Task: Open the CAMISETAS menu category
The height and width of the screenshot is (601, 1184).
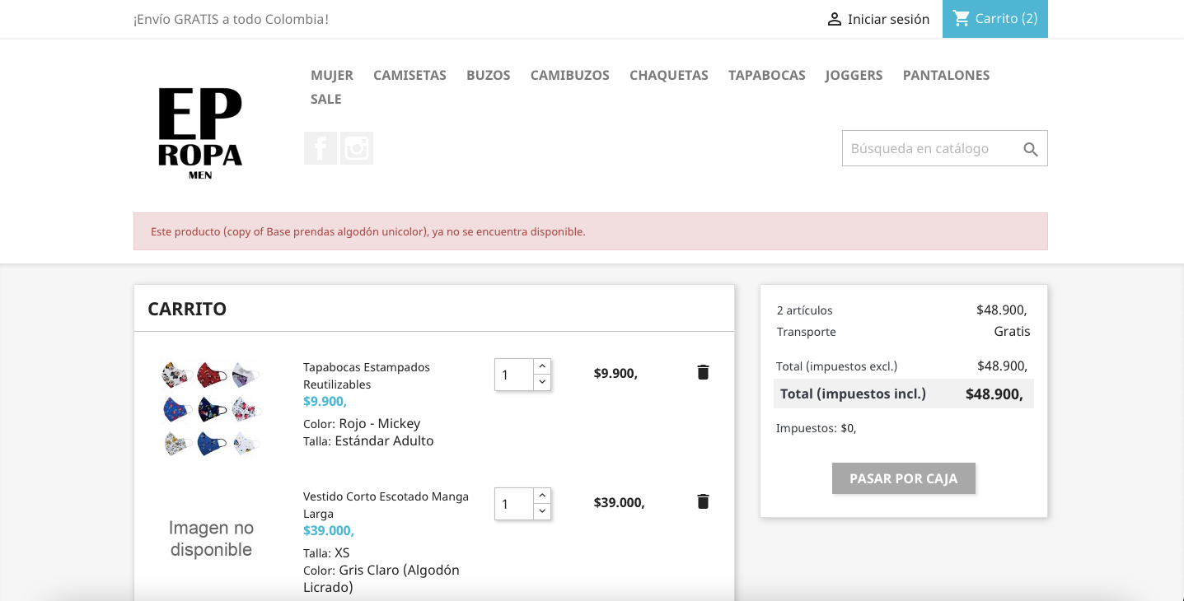Action: (x=409, y=75)
